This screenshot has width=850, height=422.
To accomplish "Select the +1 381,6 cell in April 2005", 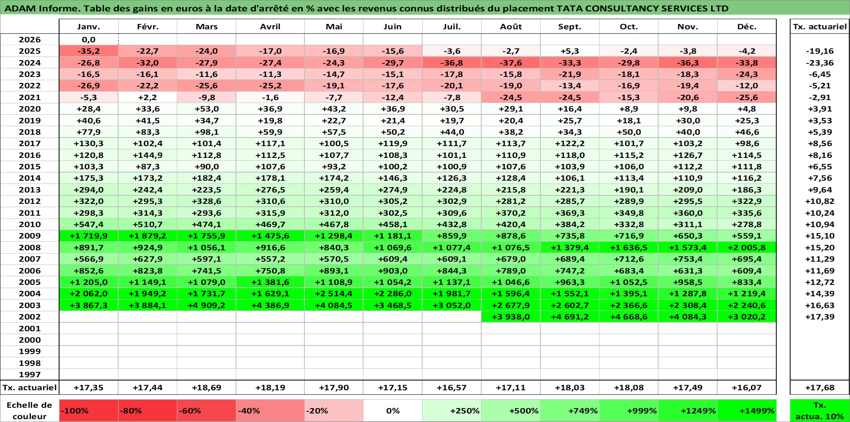I will point(270,282).
